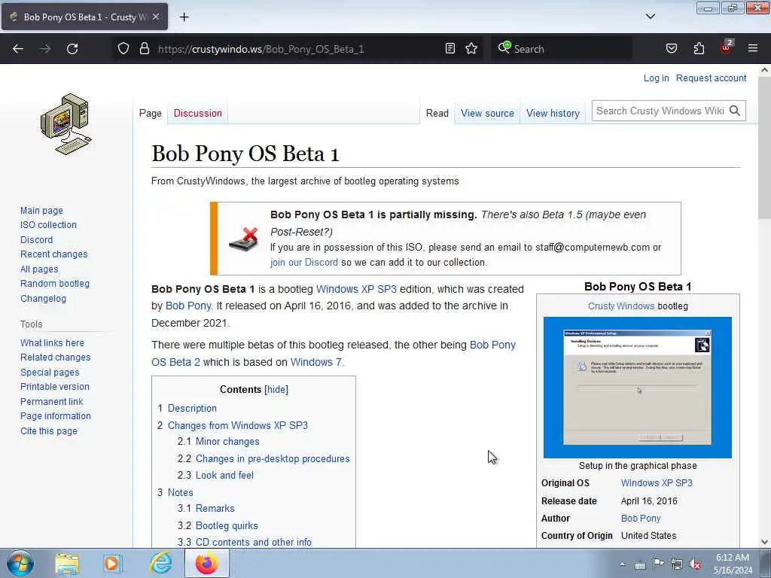The image size is (771, 578).
Task: Jump to Description in contents
Action: click(x=192, y=409)
